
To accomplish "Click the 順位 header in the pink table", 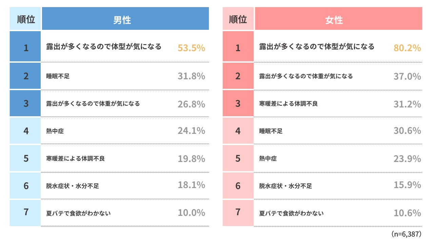I will coord(238,20).
